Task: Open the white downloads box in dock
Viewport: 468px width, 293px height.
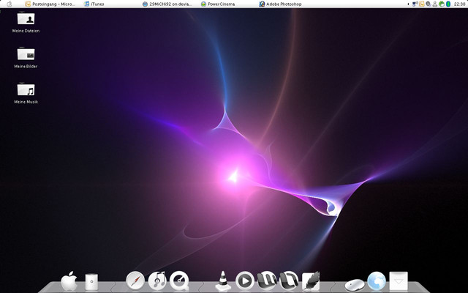Action: click(399, 281)
